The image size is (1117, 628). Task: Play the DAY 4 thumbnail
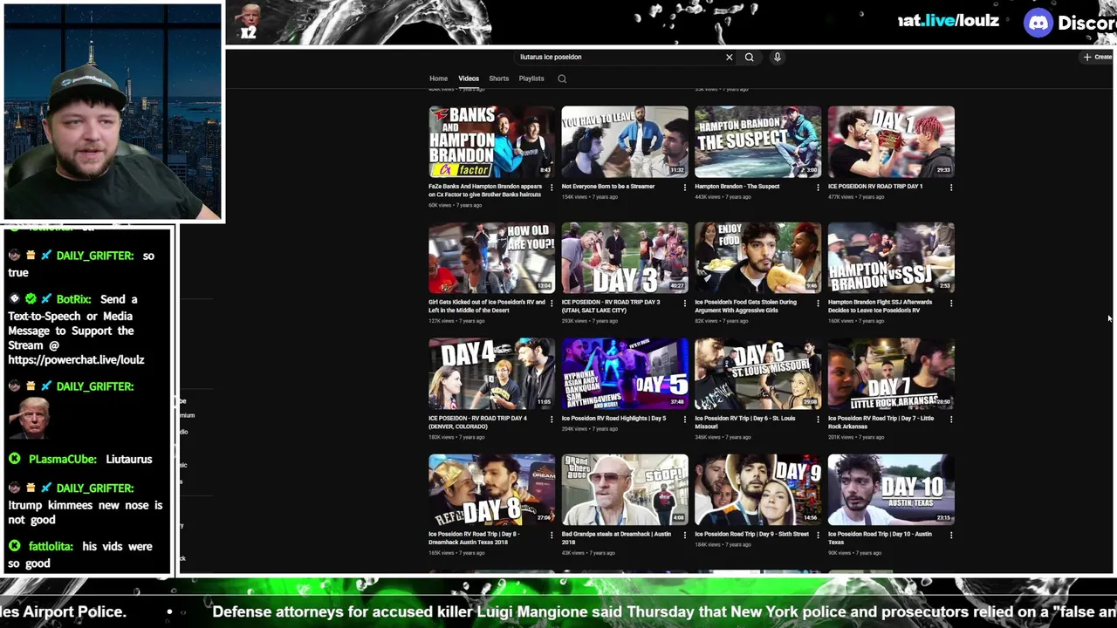[491, 374]
